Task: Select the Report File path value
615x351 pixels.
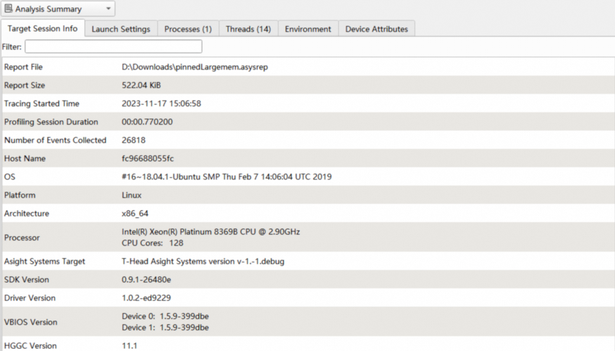Action: [195, 67]
